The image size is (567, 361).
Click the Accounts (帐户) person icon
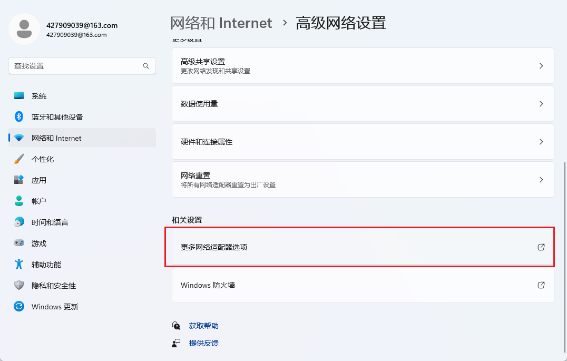[x=19, y=201]
